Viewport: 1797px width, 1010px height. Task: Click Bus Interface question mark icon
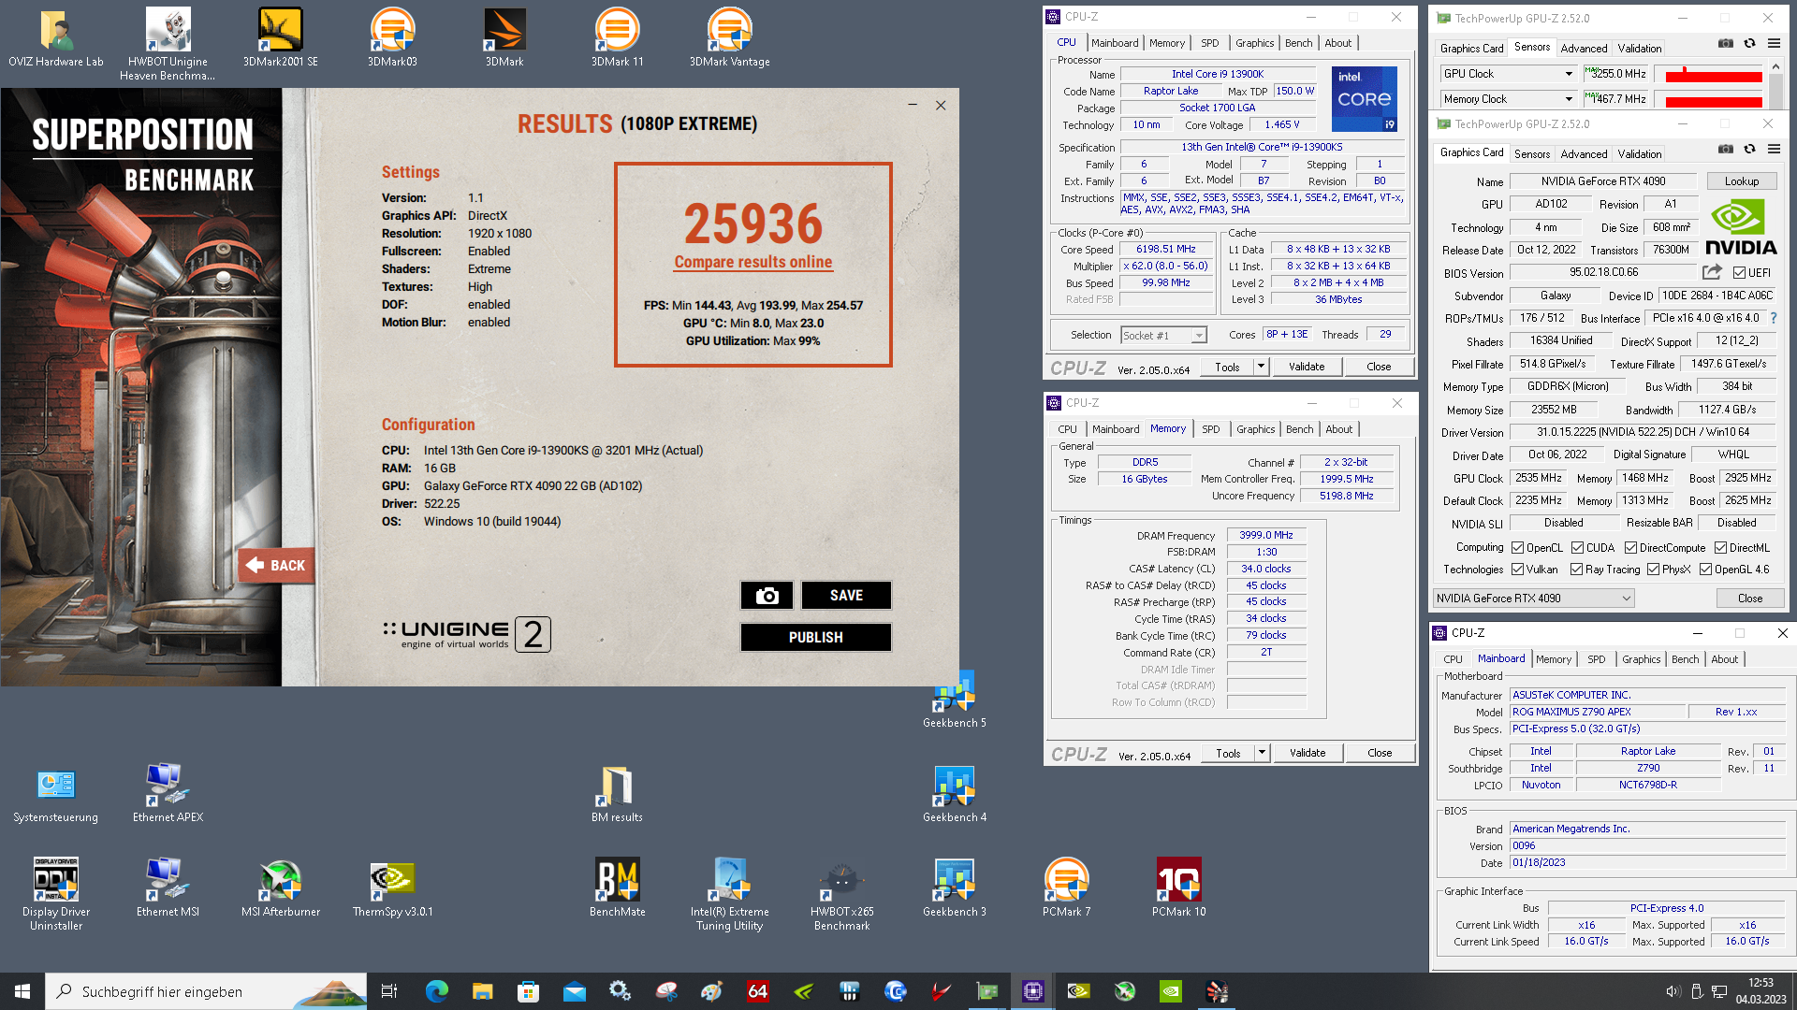click(1774, 318)
